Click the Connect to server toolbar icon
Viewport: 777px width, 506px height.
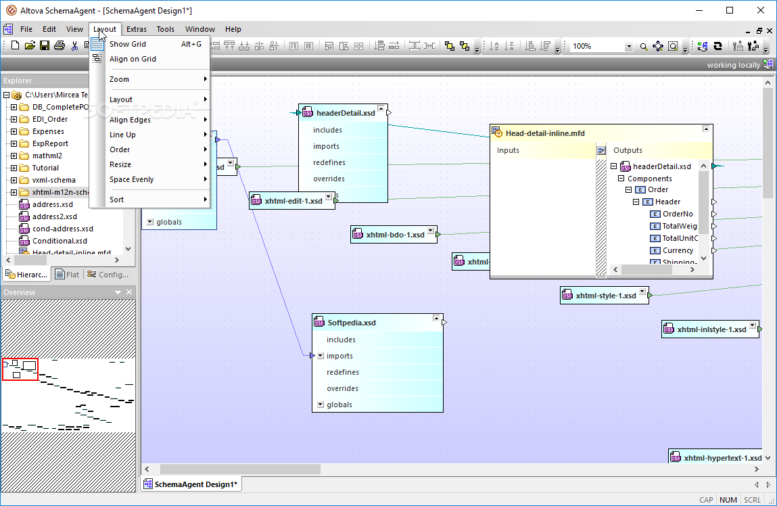click(703, 46)
